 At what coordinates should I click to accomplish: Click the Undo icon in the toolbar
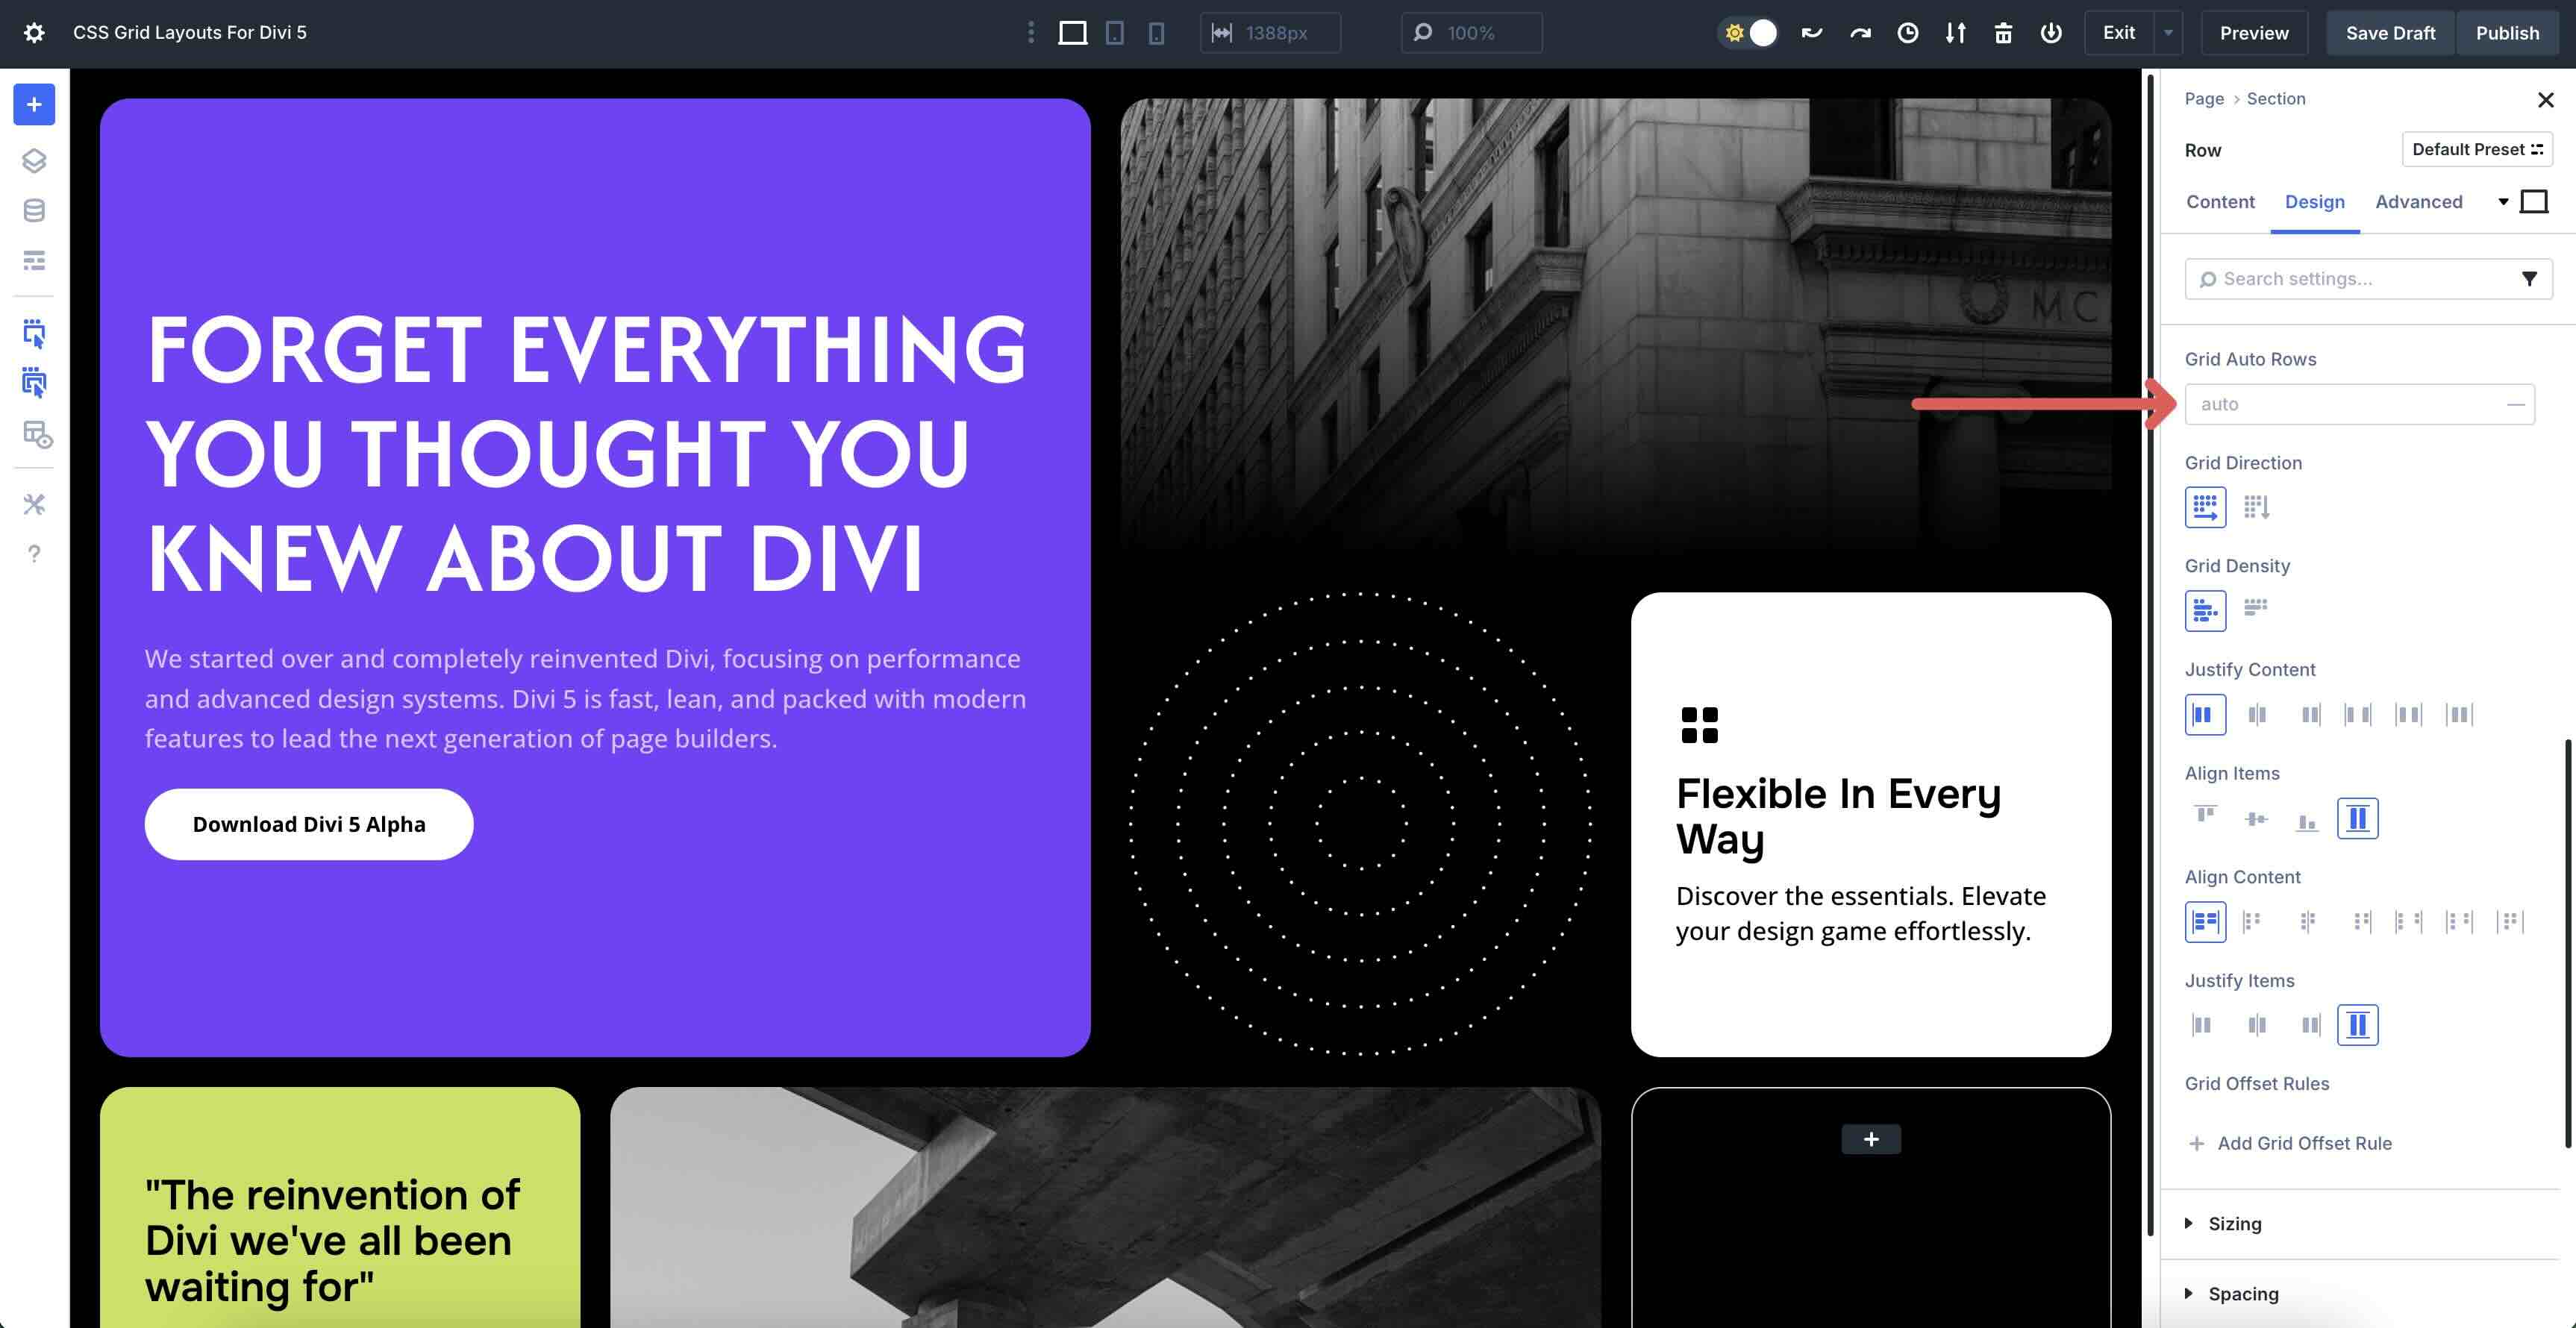click(1812, 32)
